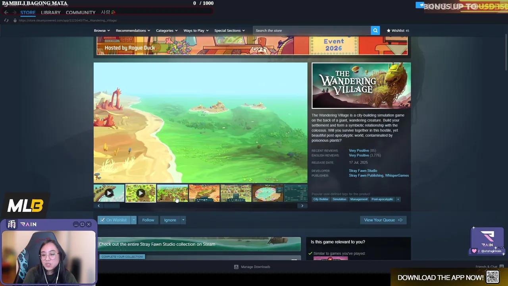The image size is (508, 286).
Task: Expand the Ignore options dropdown arrow
Action: coord(183,220)
